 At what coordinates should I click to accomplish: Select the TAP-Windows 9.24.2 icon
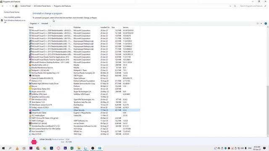tap(30, 99)
